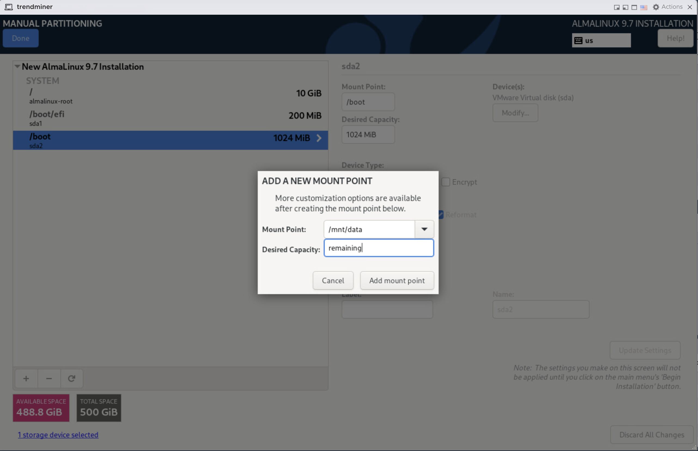Click the AVAILABLE SPACE 488.8 GiB box
This screenshot has width=698, height=451.
pos(41,408)
